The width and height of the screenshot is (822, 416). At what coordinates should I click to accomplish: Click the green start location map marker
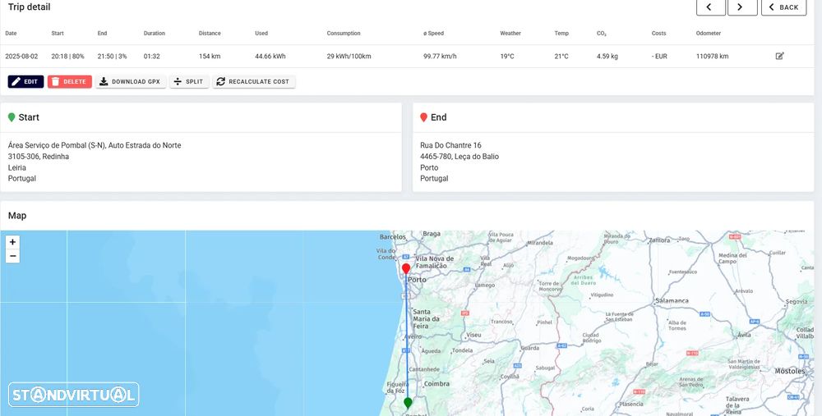(x=408, y=403)
